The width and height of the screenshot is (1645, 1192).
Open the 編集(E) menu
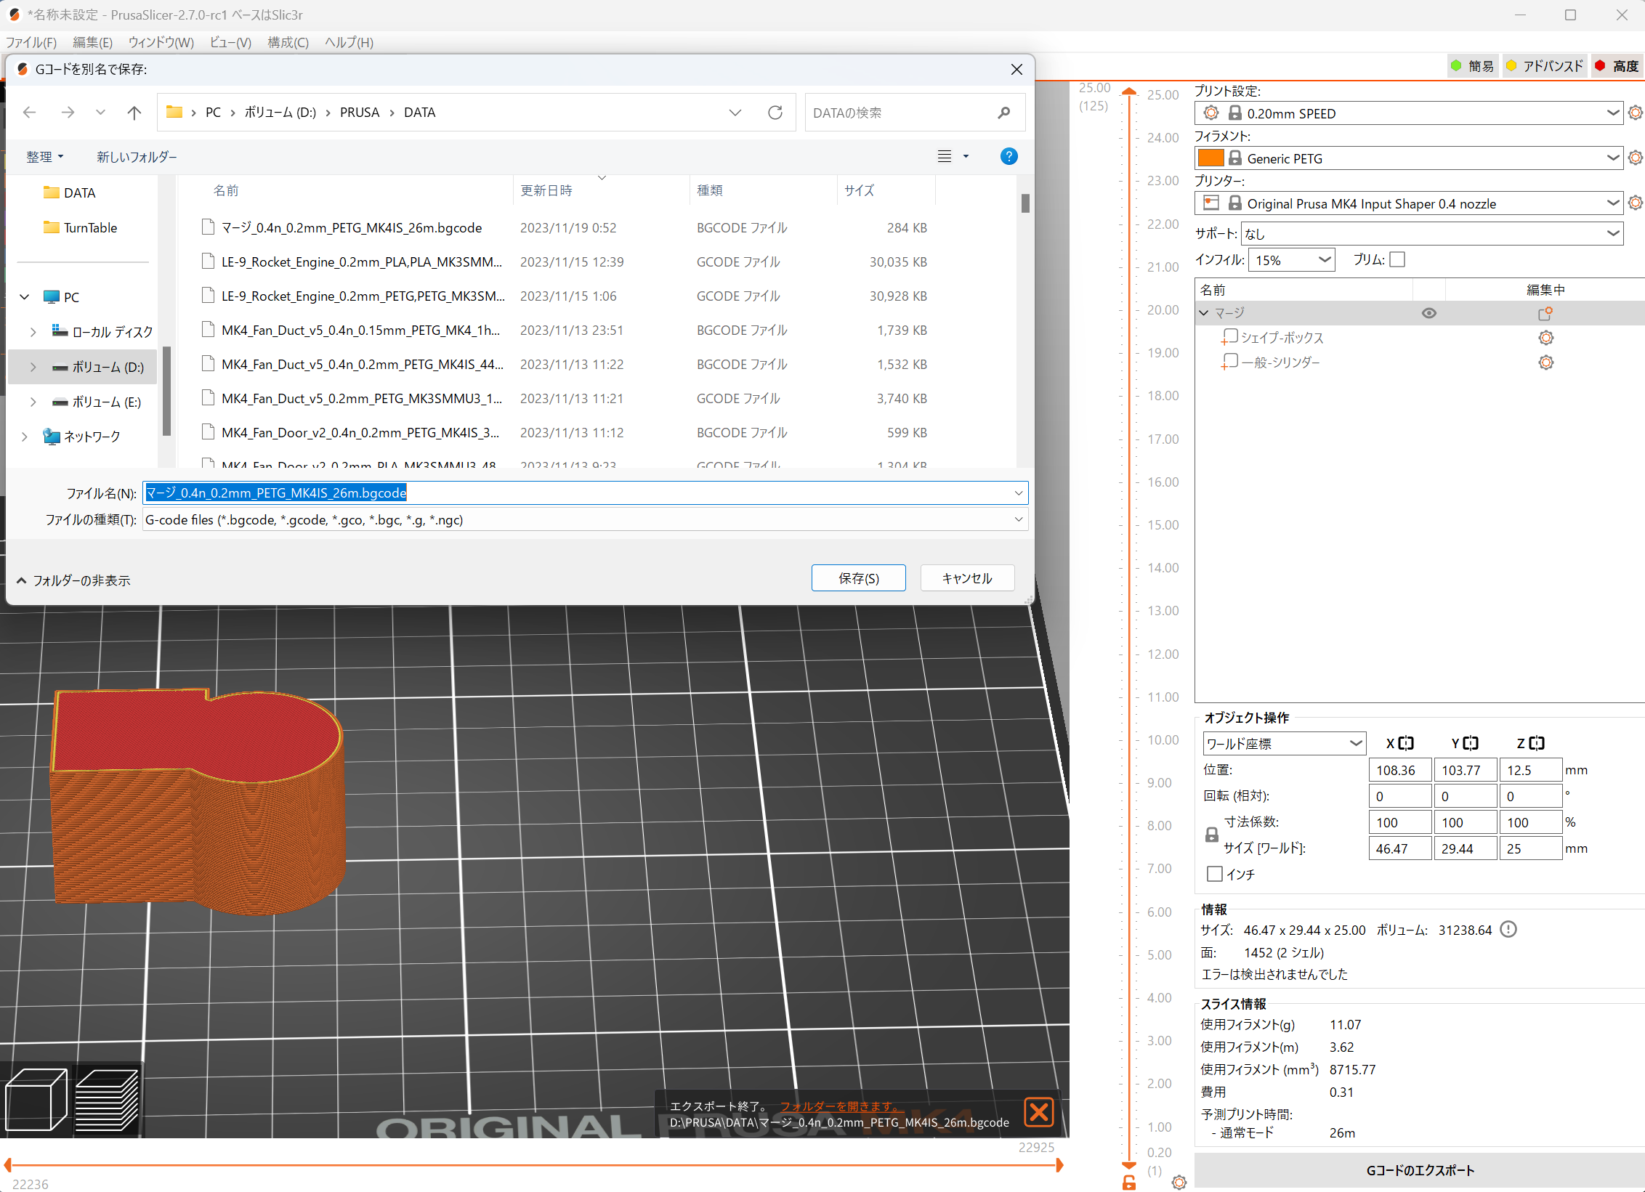click(x=92, y=42)
